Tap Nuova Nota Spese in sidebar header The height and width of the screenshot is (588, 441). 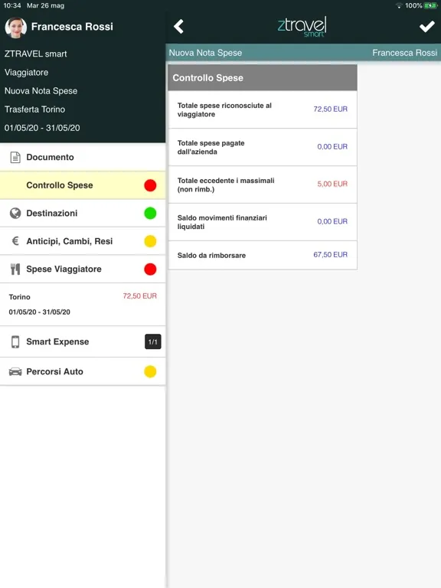pyautogui.click(x=41, y=91)
